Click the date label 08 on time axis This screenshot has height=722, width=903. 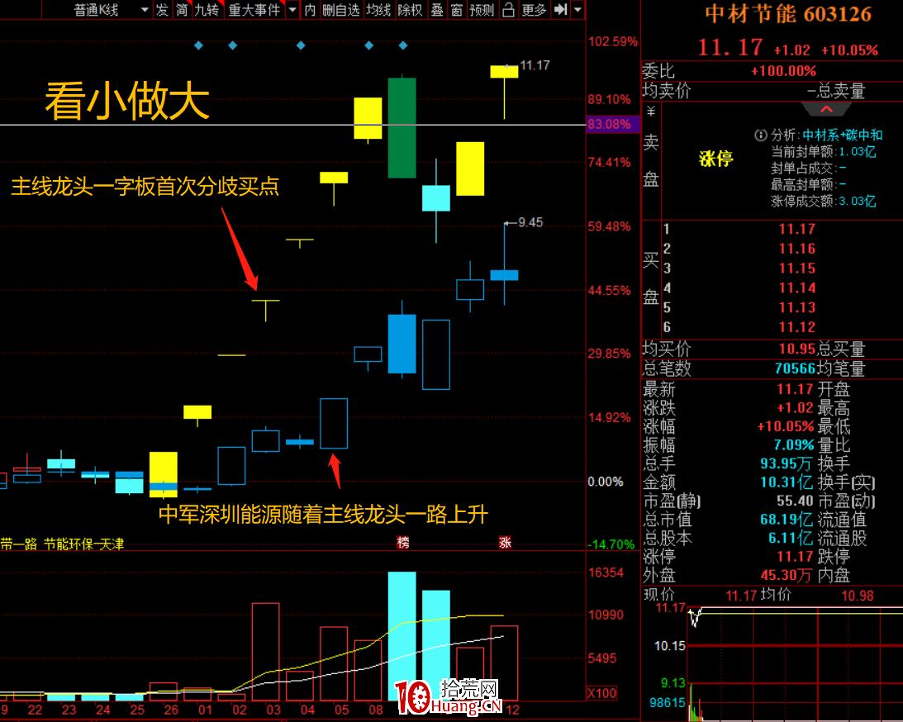tap(375, 710)
